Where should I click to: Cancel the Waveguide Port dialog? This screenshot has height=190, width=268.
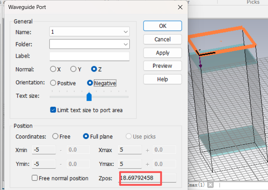(163, 39)
